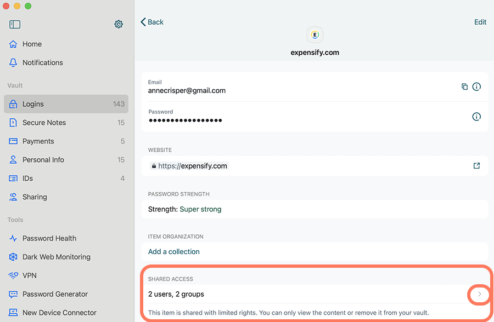Open Secure Notes list

[66, 123]
